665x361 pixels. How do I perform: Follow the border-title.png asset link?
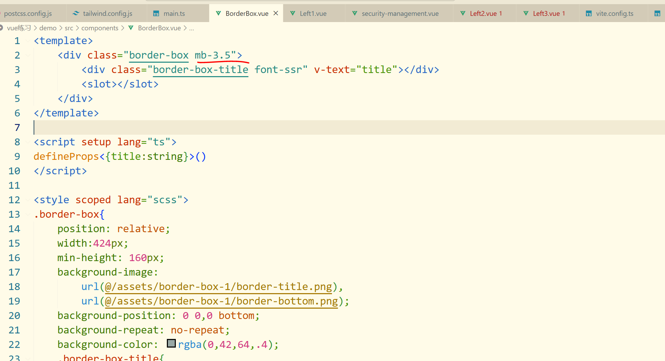[x=219, y=287]
